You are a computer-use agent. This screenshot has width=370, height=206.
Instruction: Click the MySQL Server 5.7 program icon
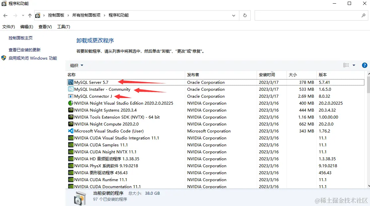(70, 82)
